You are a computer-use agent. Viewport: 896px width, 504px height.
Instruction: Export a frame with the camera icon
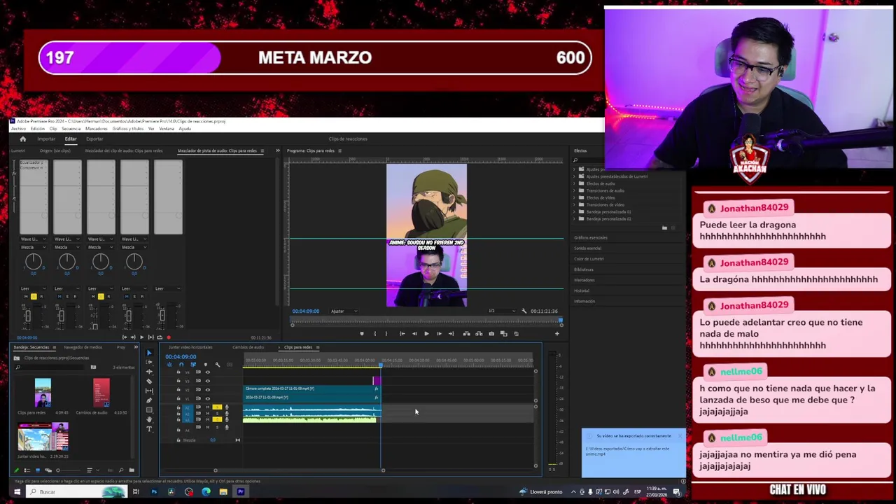tap(491, 334)
